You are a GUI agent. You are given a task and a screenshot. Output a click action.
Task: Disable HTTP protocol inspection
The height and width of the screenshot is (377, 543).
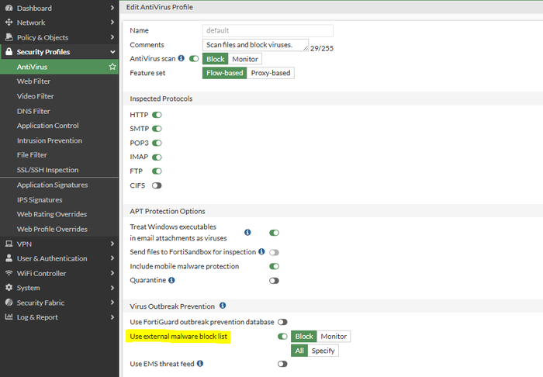[157, 115]
